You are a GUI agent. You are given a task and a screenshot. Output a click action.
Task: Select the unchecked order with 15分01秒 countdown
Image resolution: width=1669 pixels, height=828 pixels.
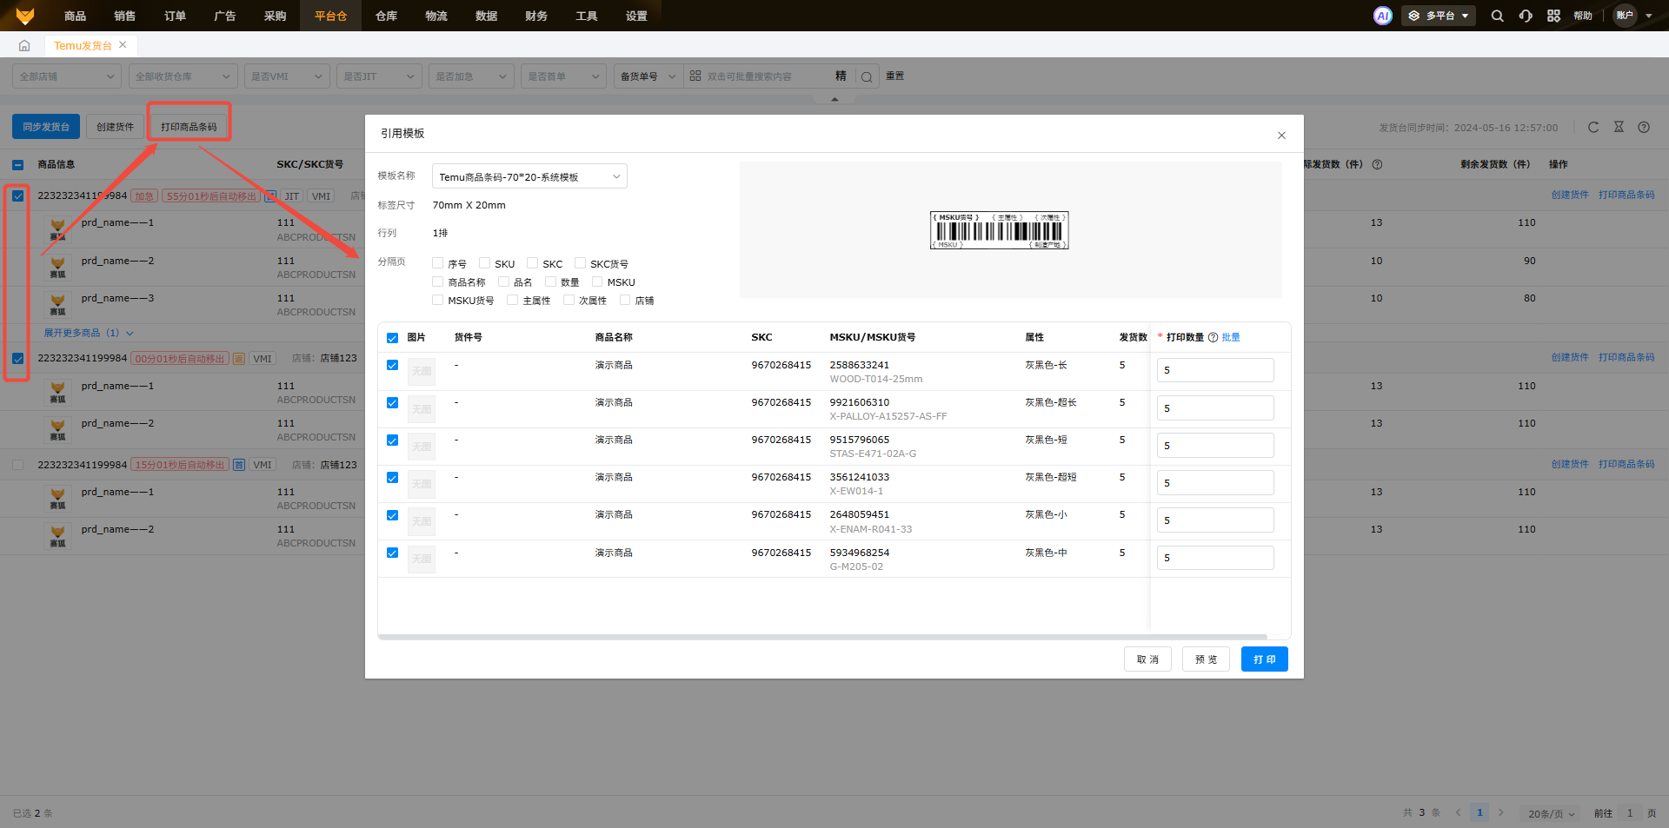tap(17, 465)
